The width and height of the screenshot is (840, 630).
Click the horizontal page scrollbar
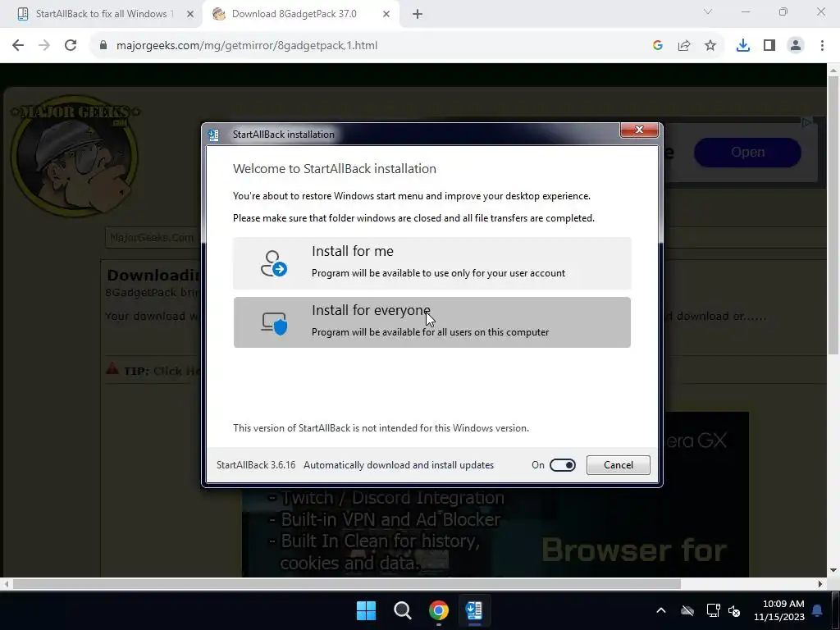pos(347,584)
